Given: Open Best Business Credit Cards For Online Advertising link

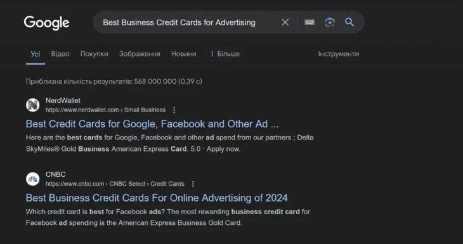Looking at the screenshot, I should point(157,198).
